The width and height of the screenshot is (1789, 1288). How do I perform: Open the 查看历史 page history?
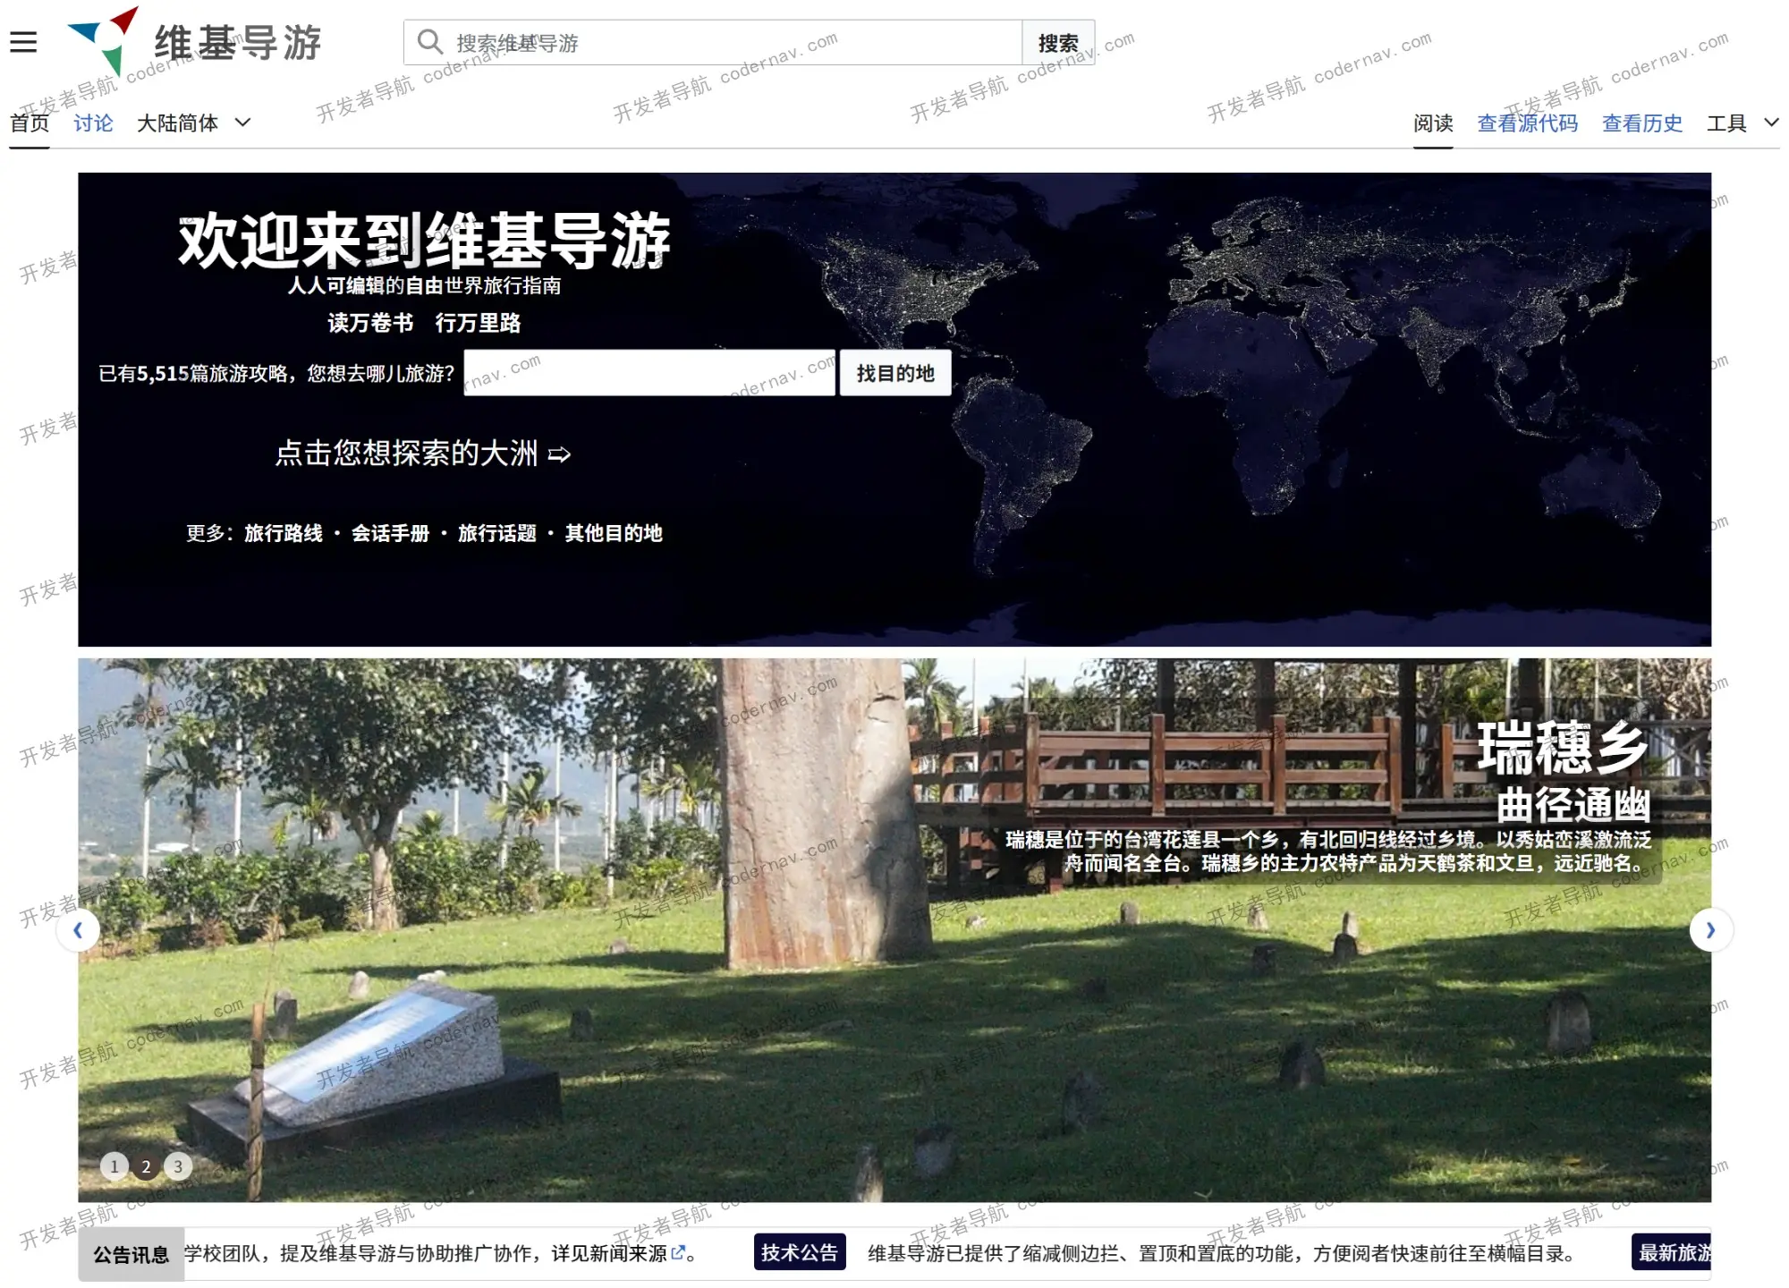click(1641, 123)
